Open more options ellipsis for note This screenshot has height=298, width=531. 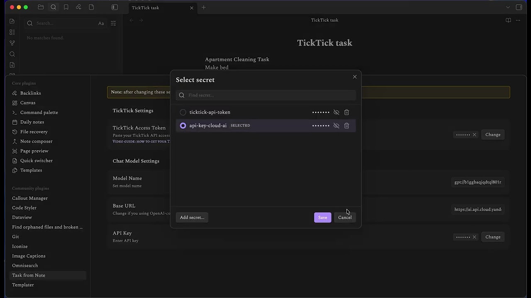pyautogui.click(x=518, y=20)
